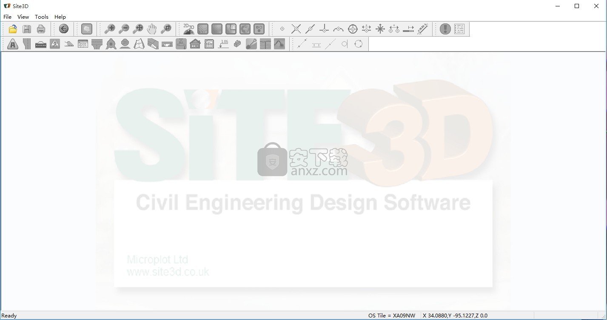Open the layers stack icon

pos(87,29)
